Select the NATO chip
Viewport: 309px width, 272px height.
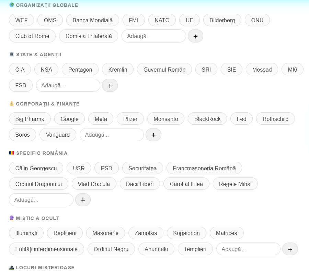[x=162, y=20]
